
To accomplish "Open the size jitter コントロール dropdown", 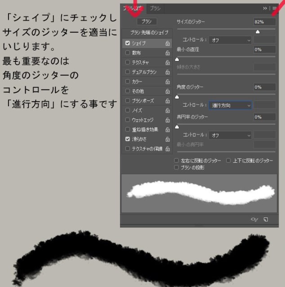I will click(x=230, y=40).
